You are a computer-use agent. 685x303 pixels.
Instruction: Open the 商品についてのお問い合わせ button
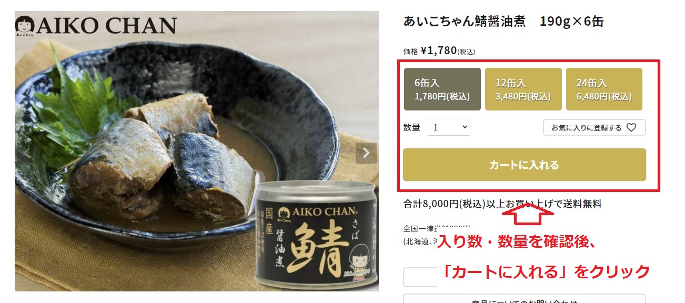tap(525, 299)
